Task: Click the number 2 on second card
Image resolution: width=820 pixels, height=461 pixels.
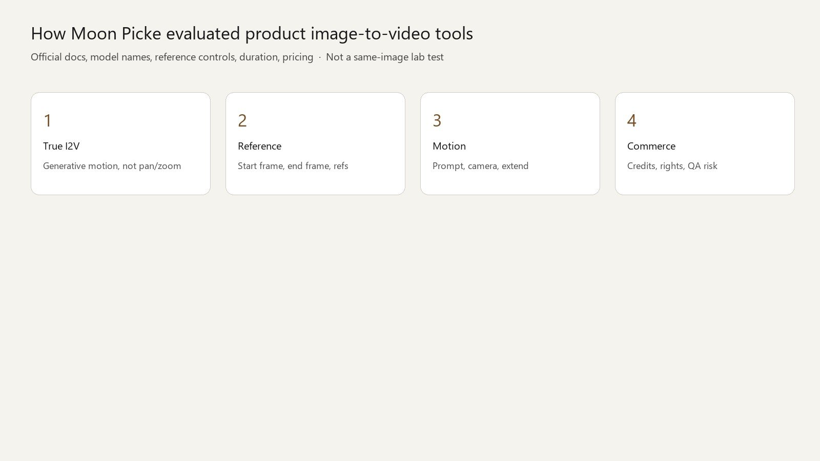Action: (x=242, y=121)
